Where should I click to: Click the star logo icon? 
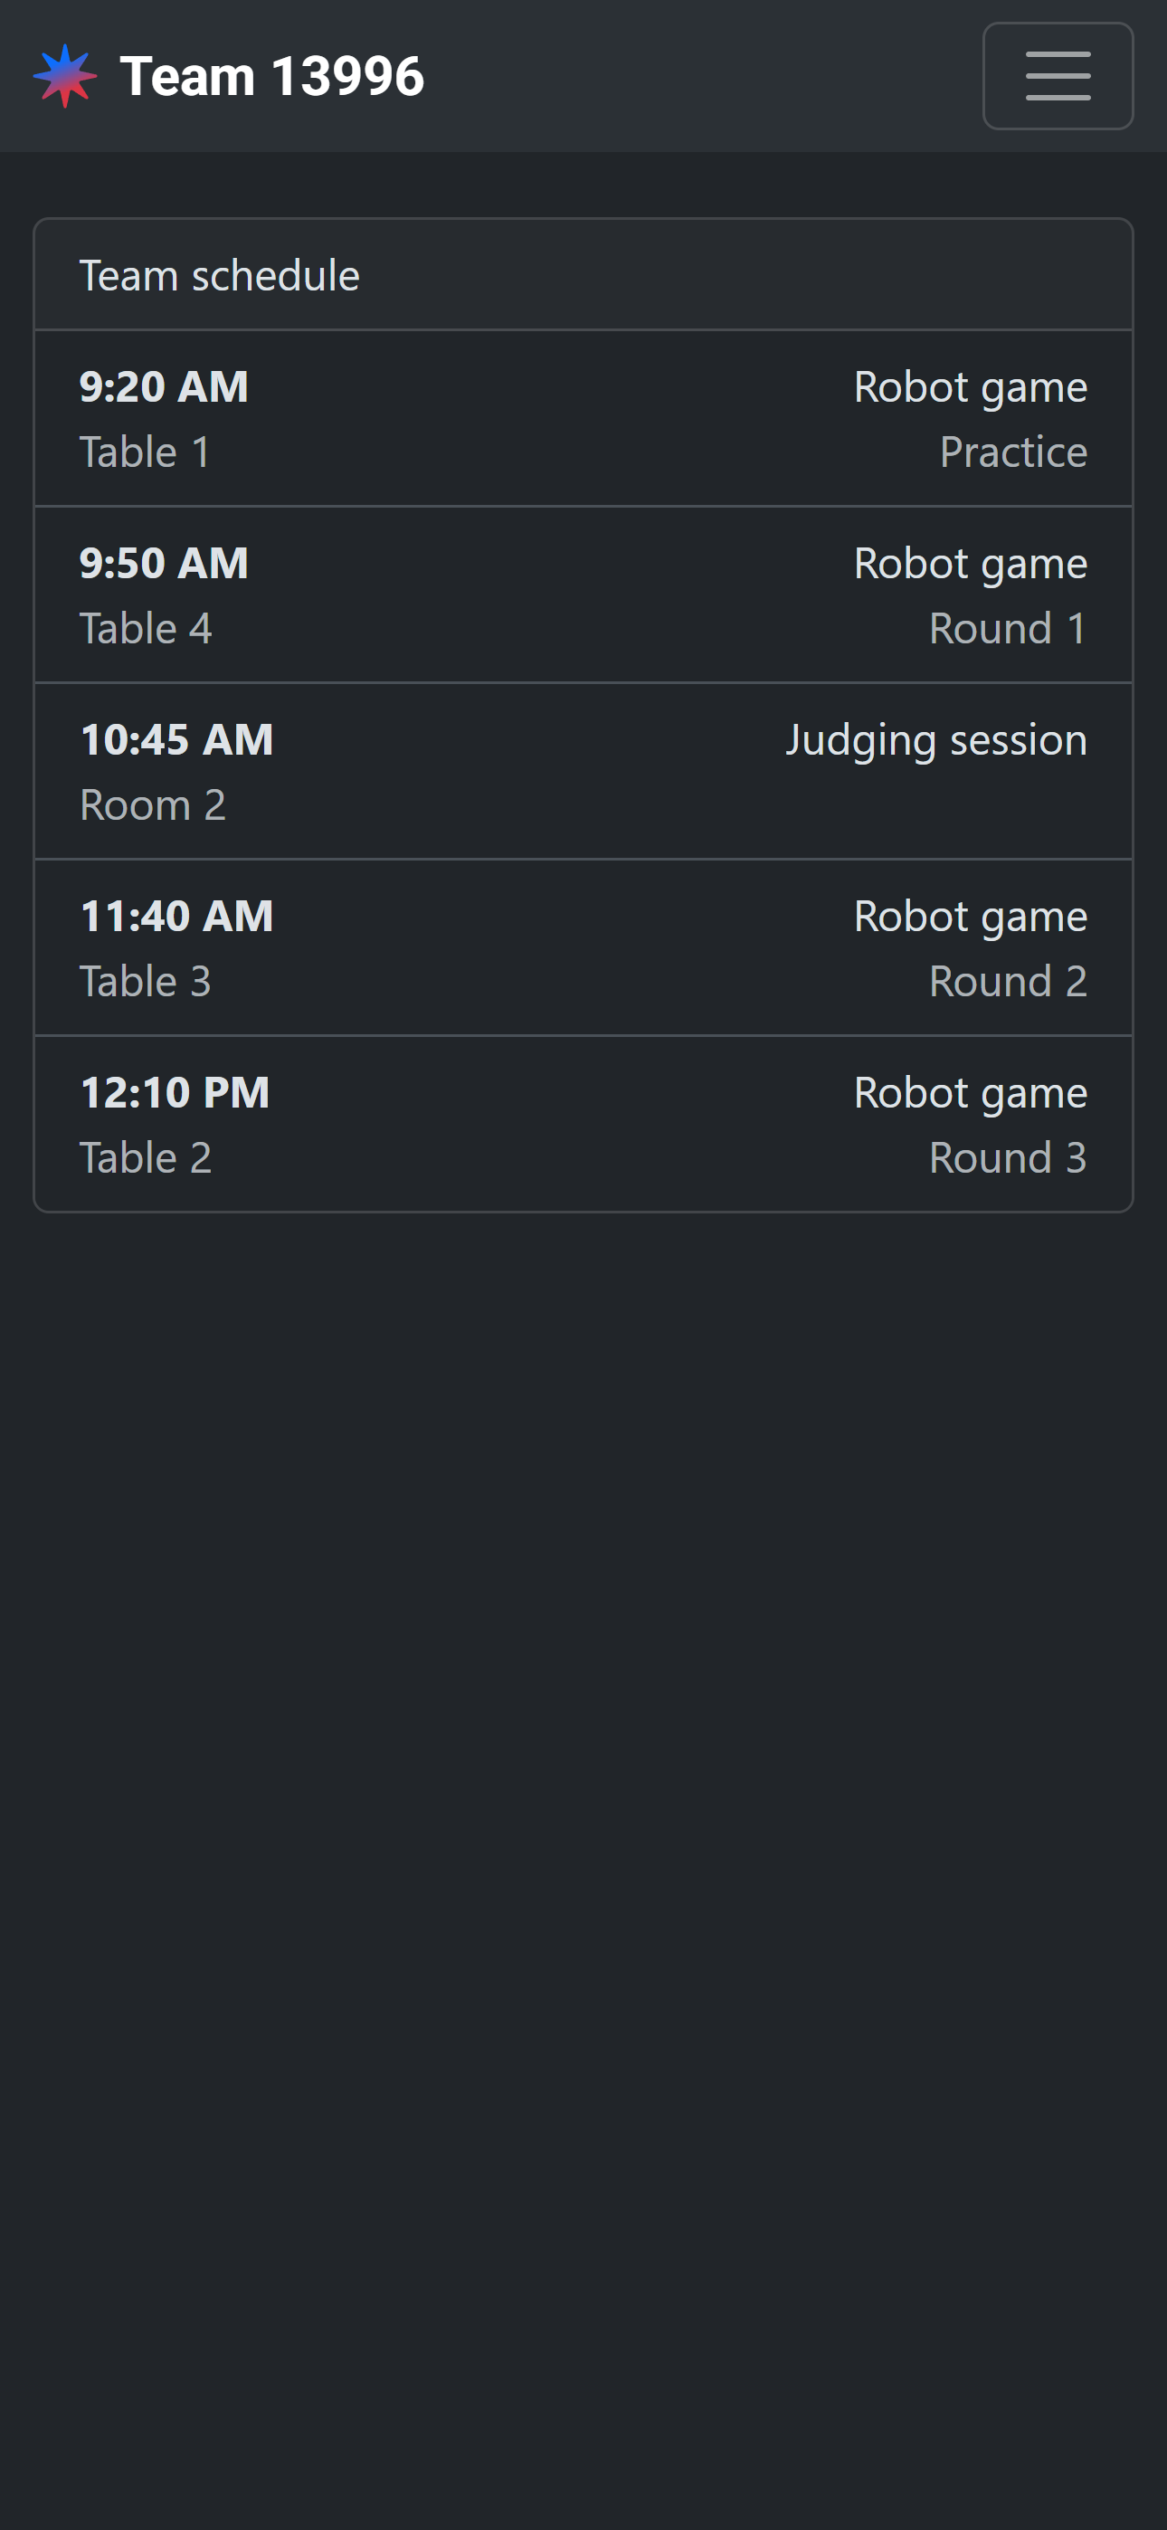pyautogui.click(x=65, y=76)
